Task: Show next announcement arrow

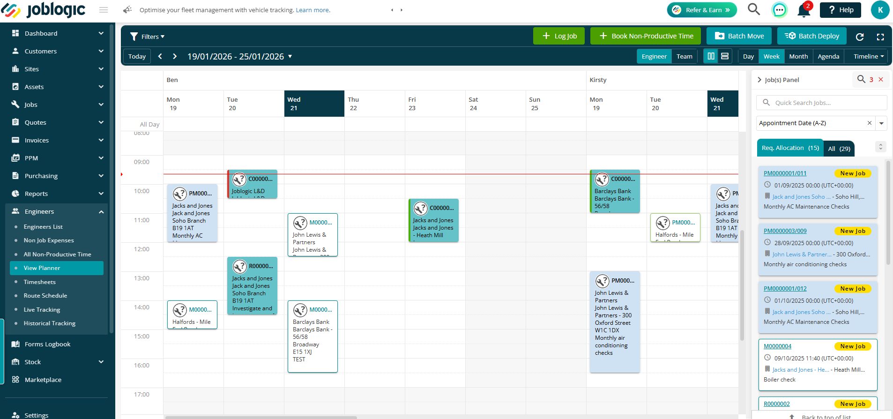Action: point(402,10)
